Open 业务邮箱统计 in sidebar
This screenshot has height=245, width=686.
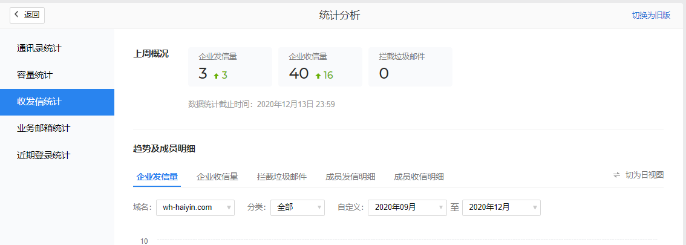point(44,128)
